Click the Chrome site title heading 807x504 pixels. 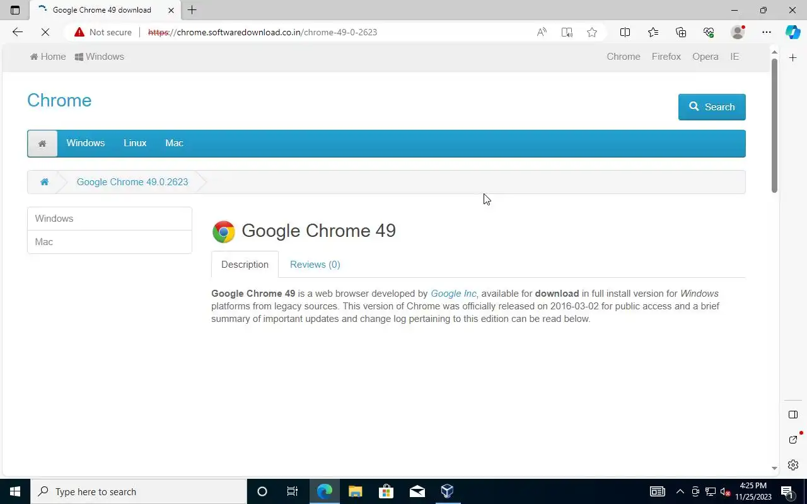point(59,100)
